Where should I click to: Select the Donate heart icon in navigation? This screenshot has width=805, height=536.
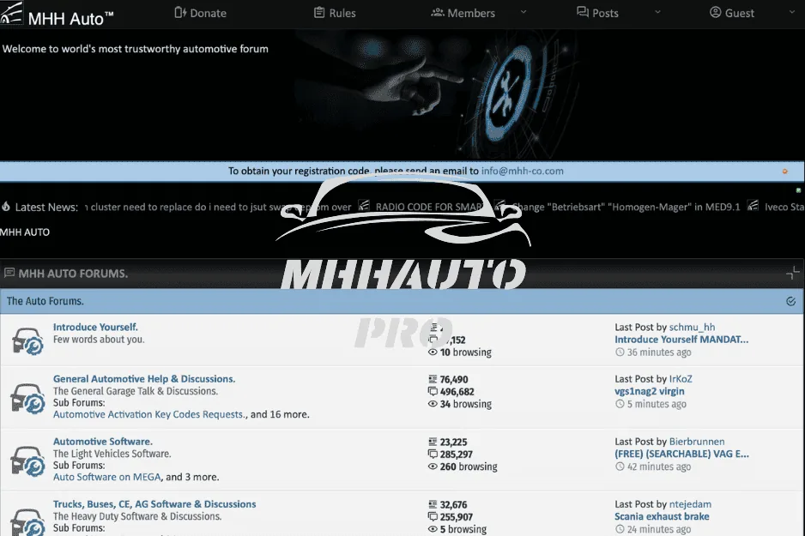pyautogui.click(x=181, y=13)
